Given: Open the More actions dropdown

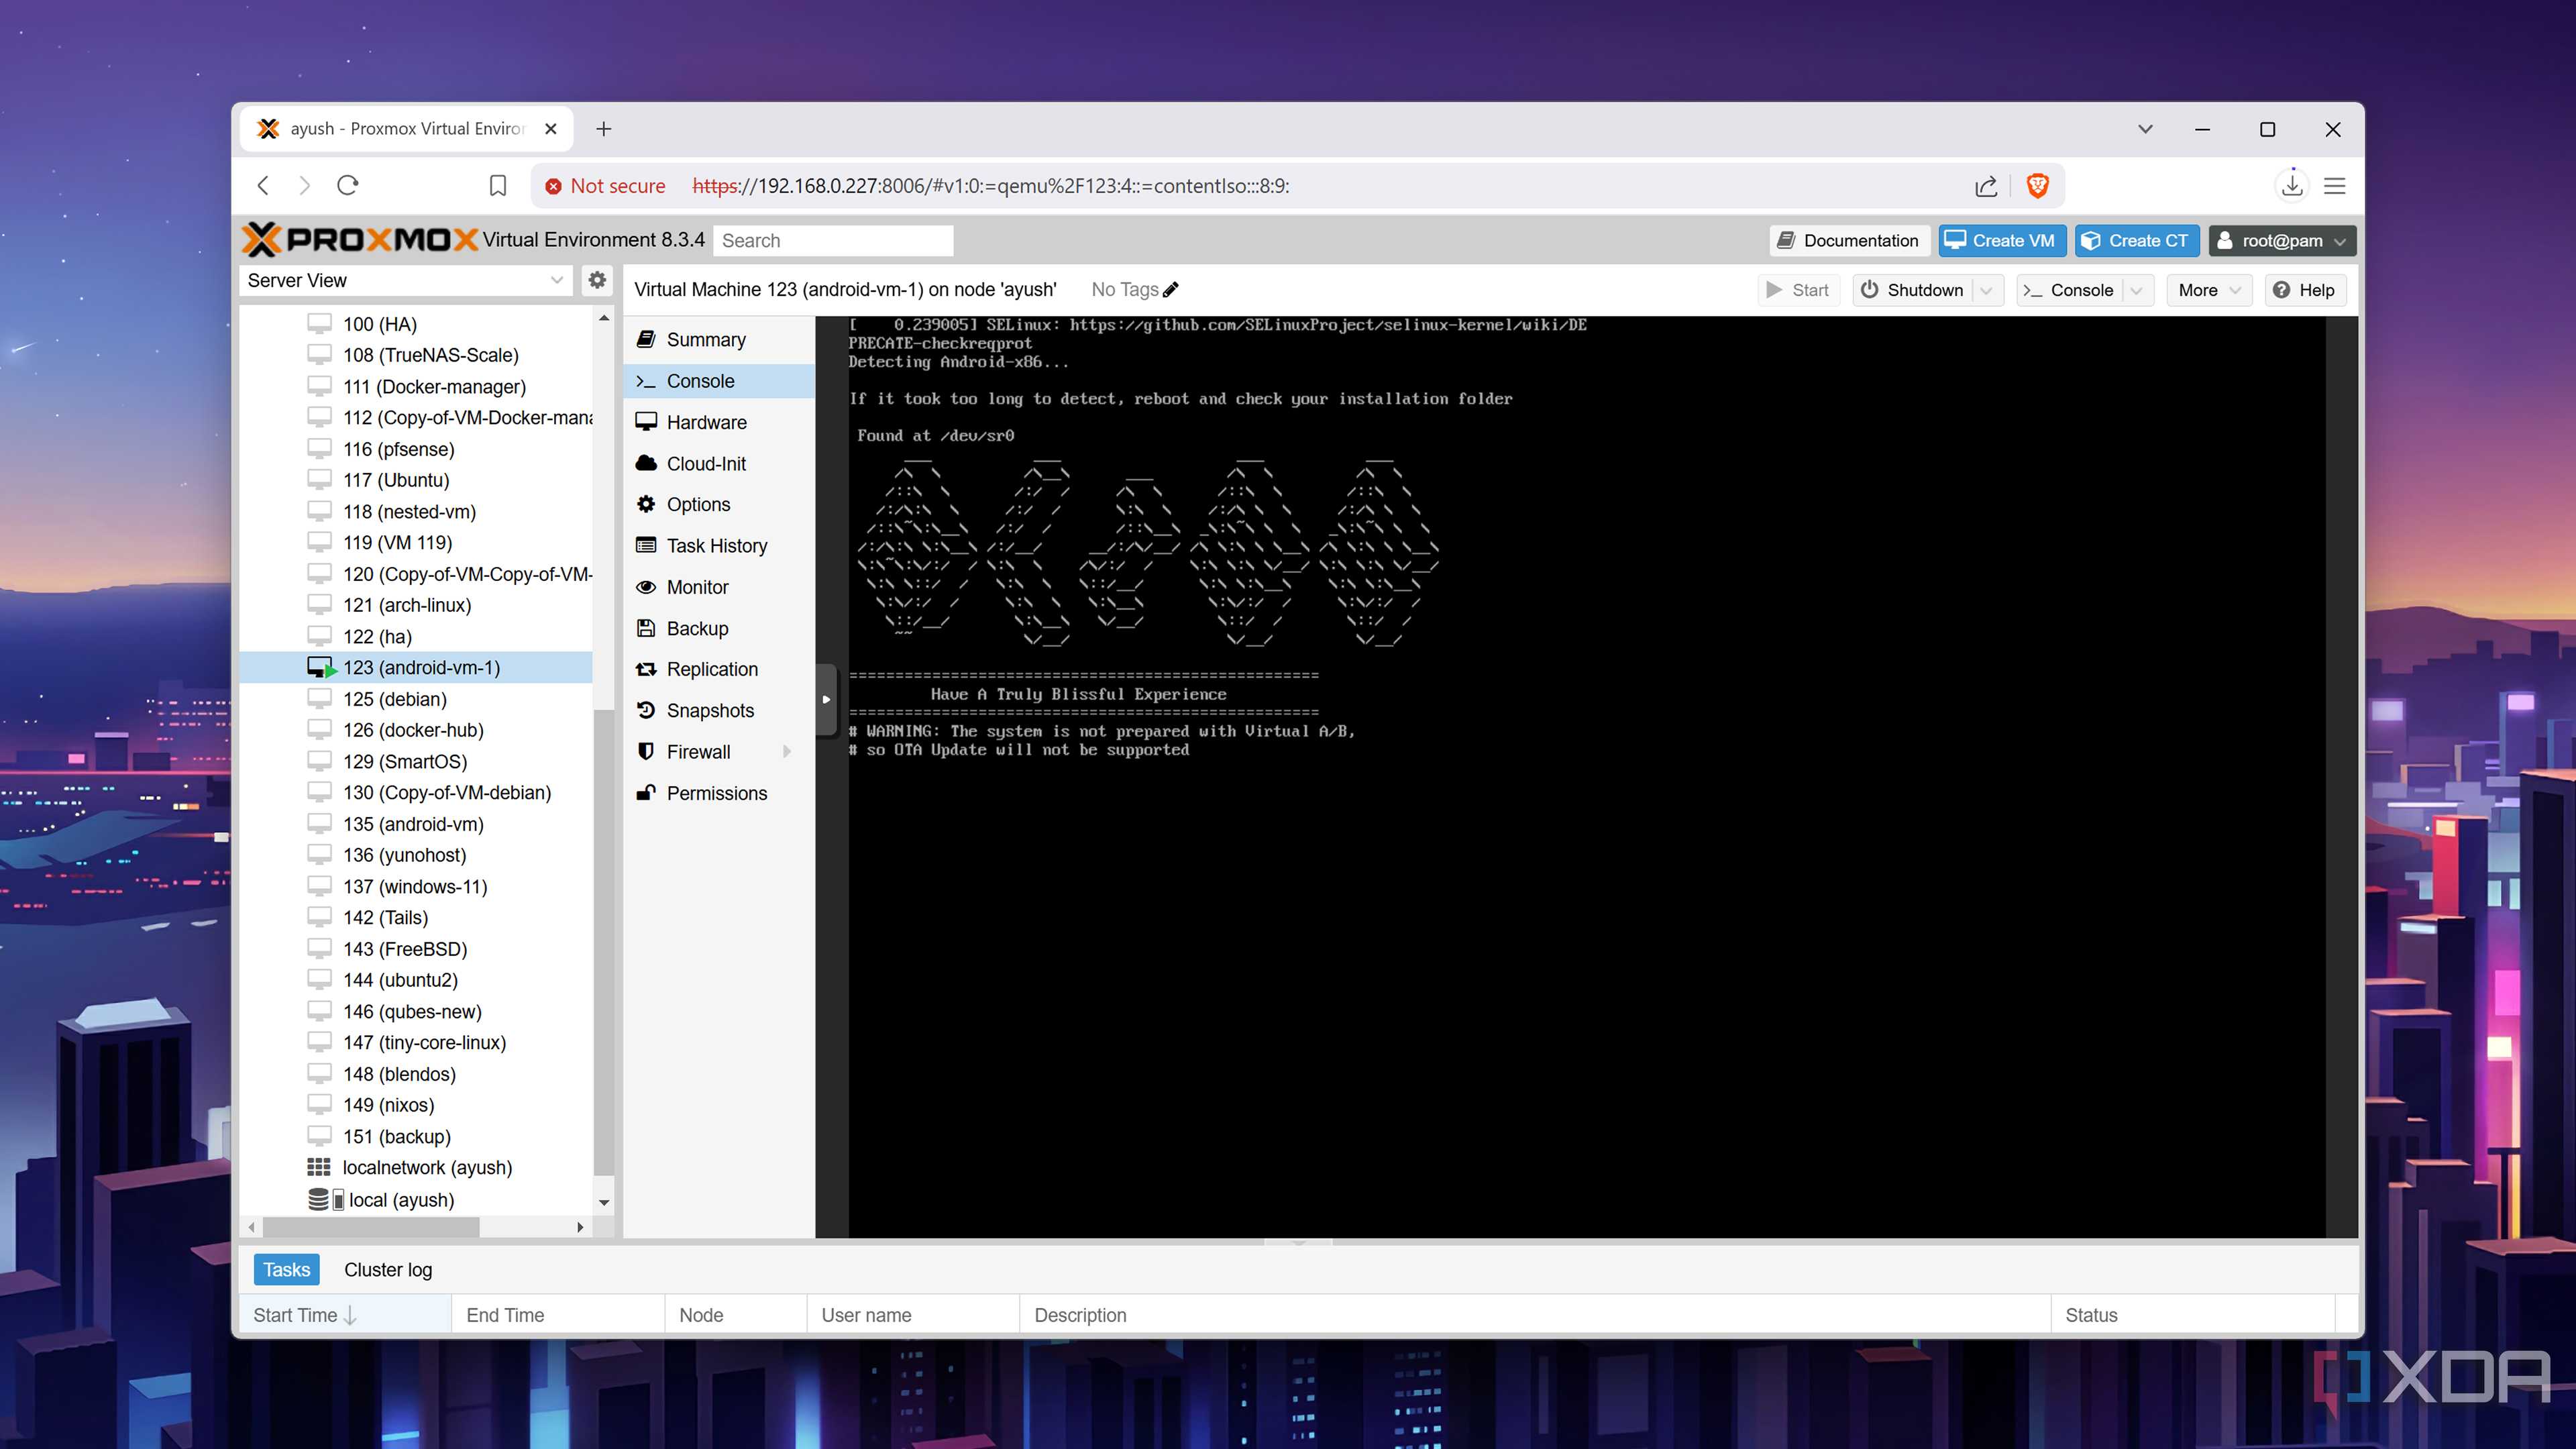Looking at the screenshot, I should (x=2209, y=290).
